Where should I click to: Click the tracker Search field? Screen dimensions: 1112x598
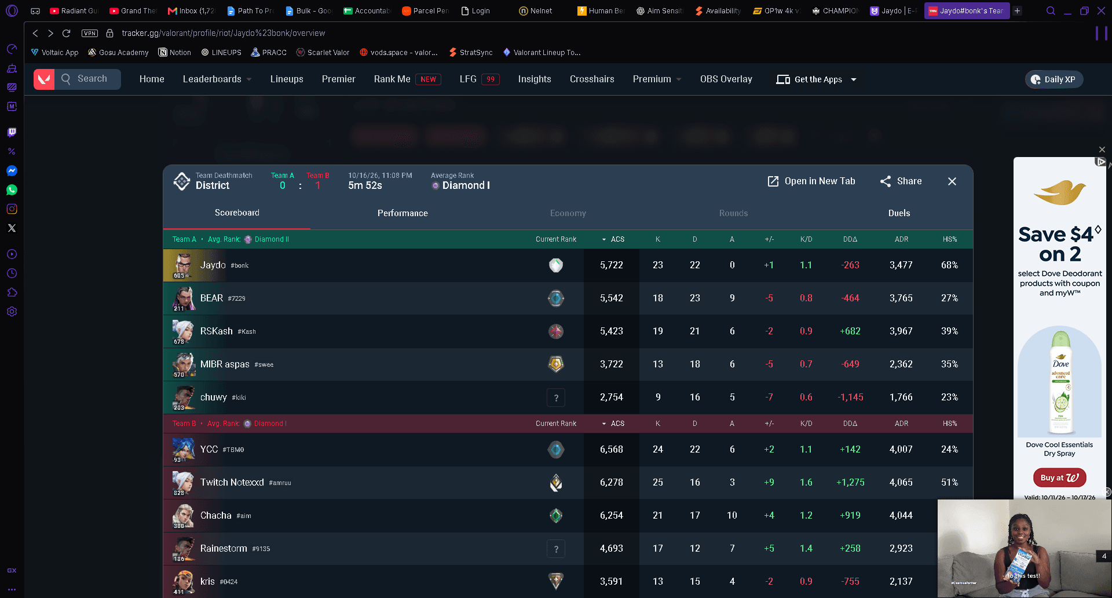tap(88, 79)
